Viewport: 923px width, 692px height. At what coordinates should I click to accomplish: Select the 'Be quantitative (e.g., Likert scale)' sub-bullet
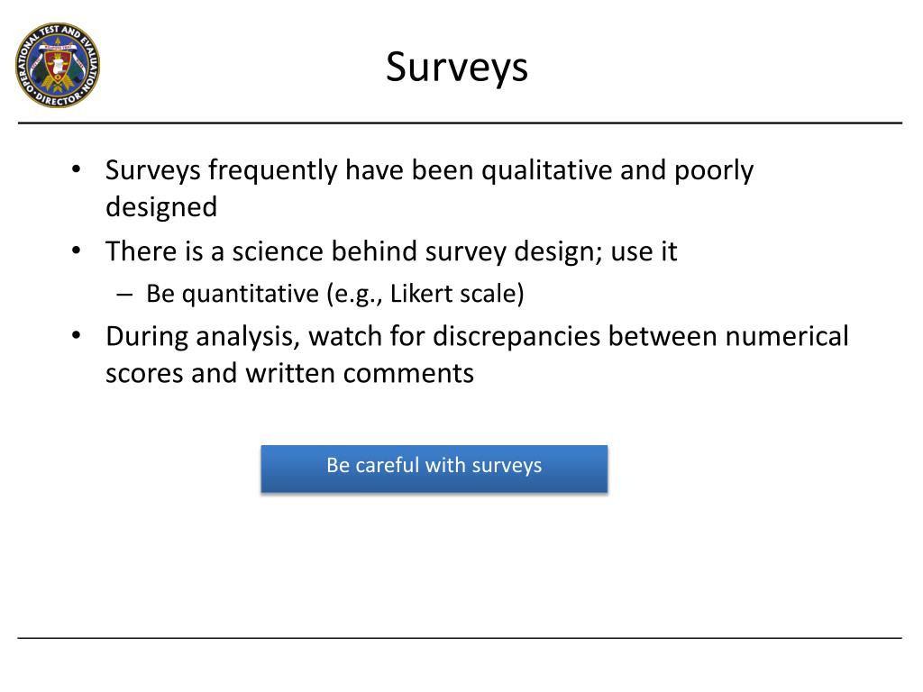tap(335, 294)
